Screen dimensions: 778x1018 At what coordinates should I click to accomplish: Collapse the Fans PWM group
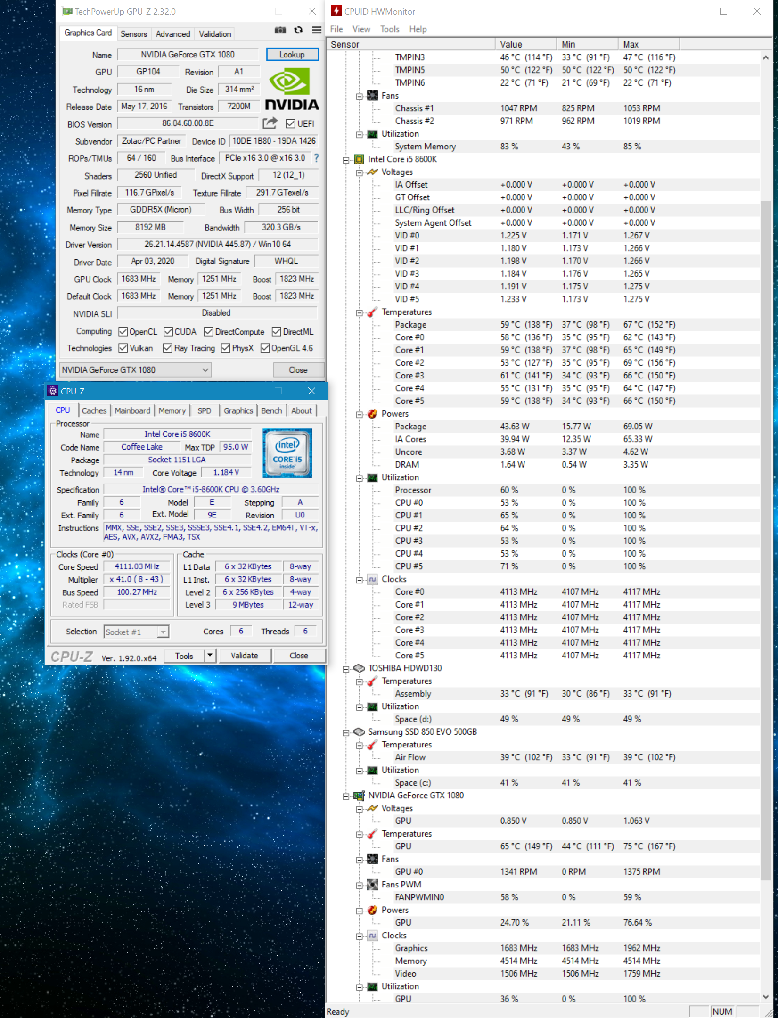(359, 885)
